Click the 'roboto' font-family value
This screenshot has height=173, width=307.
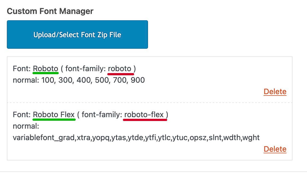(119, 69)
